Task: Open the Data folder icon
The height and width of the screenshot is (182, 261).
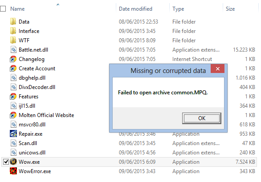Action: (13, 22)
